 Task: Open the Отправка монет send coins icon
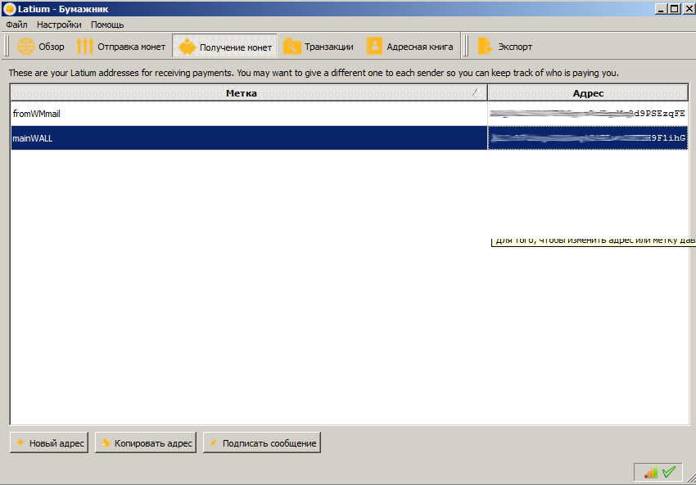click(85, 47)
